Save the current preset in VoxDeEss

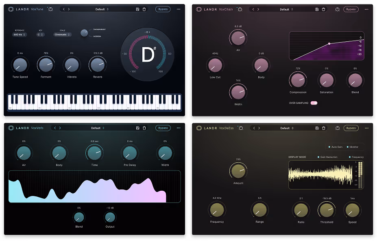click(317, 128)
